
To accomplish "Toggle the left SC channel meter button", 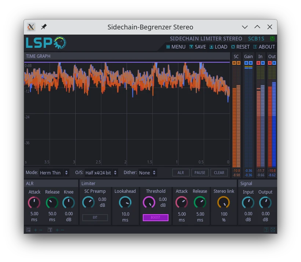I will (x=234, y=63).
